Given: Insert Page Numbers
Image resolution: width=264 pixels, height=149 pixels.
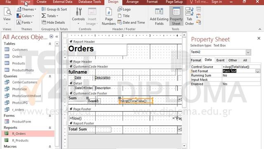Looking at the screenshot, I should click(x=108, y=16).
